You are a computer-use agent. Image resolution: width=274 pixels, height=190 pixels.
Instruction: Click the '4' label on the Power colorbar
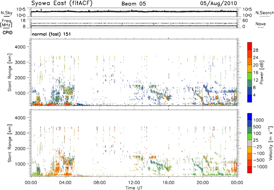click(x=254, y=95)
